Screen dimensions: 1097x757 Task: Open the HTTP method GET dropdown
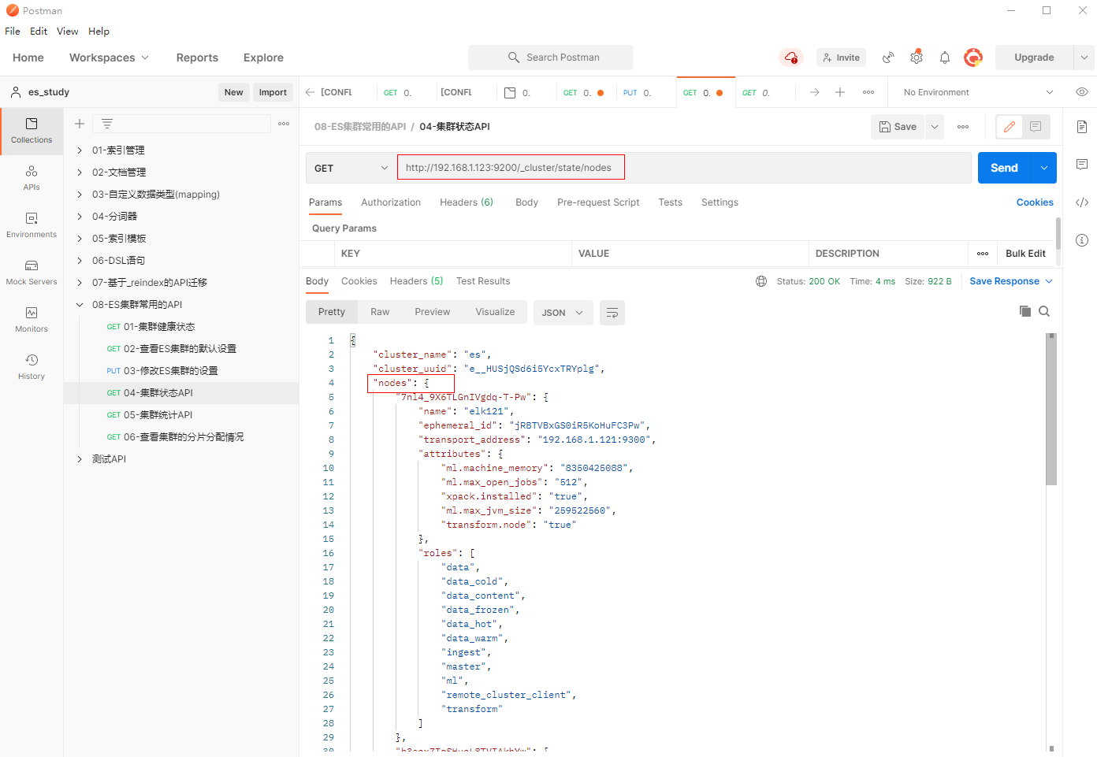[351, 168]
